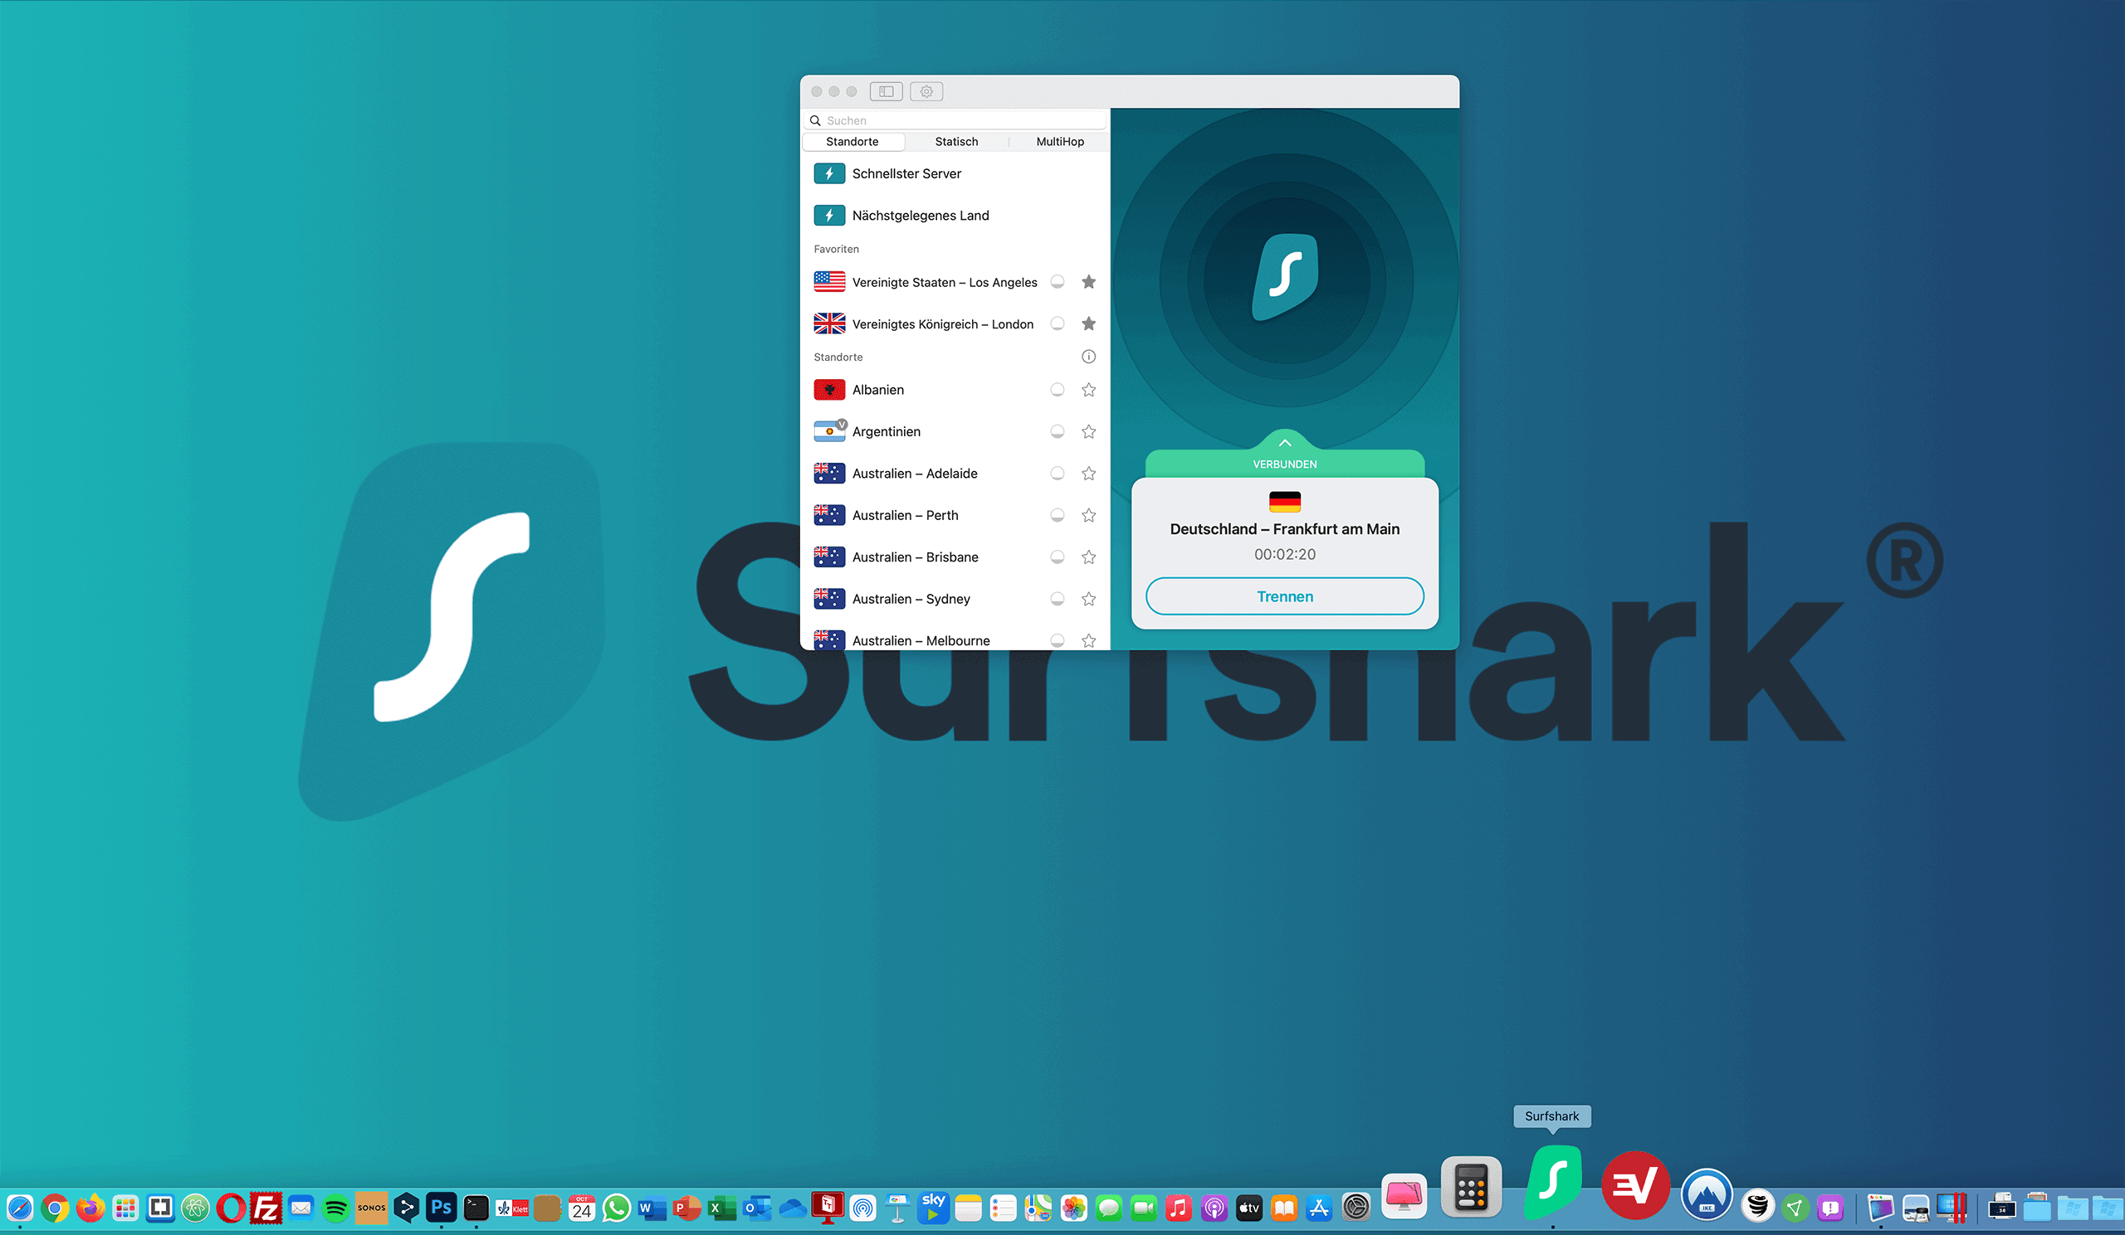Click the Deutschland – Frankfurt am Main label
2125x1235 pixels.
point(1284,529)
